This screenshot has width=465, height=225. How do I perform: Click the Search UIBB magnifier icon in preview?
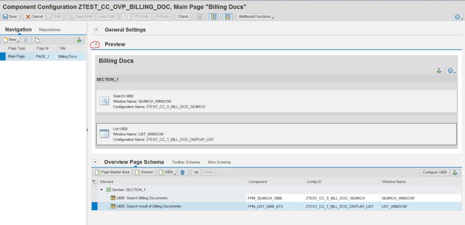tap(104, 101)
